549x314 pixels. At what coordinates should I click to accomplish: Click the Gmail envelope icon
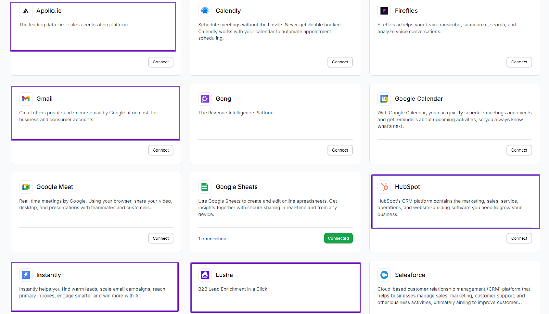26,99
